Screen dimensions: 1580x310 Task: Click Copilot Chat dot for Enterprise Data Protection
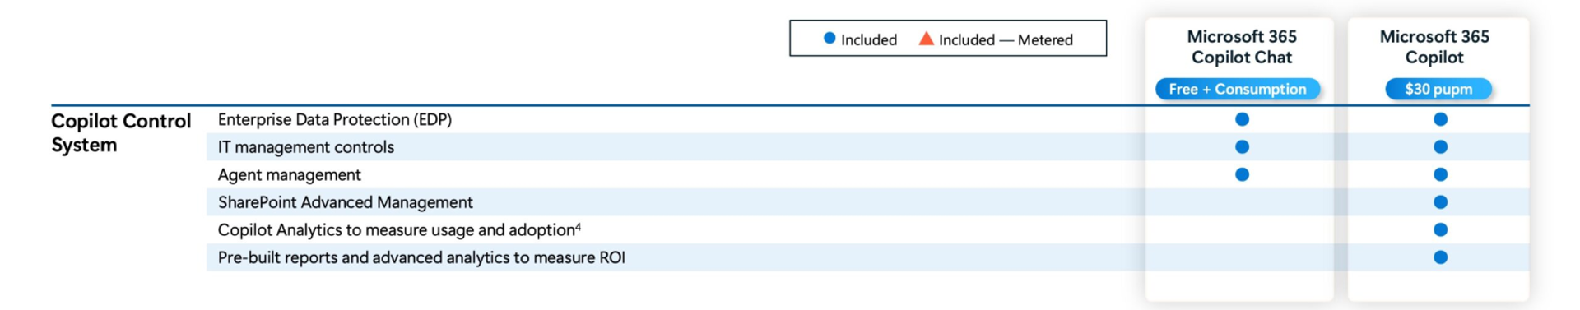[1242, 119]
